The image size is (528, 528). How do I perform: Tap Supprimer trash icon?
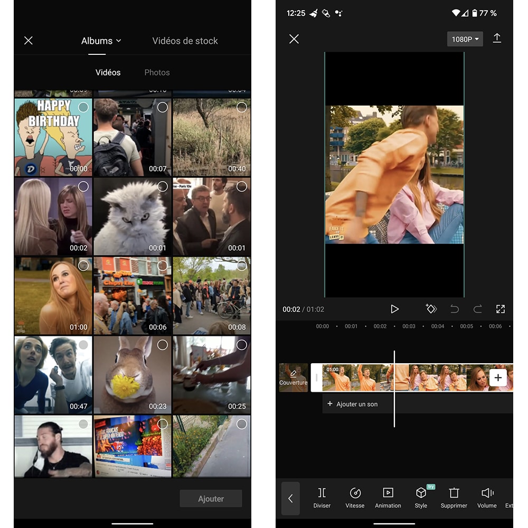click(454, 497)
